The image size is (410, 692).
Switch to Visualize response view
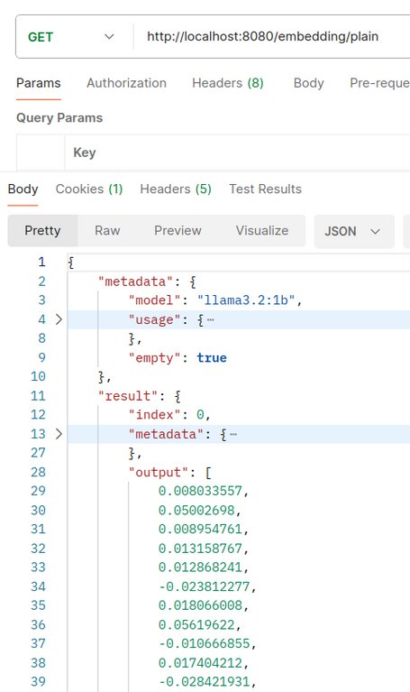[x=262, y=230]
